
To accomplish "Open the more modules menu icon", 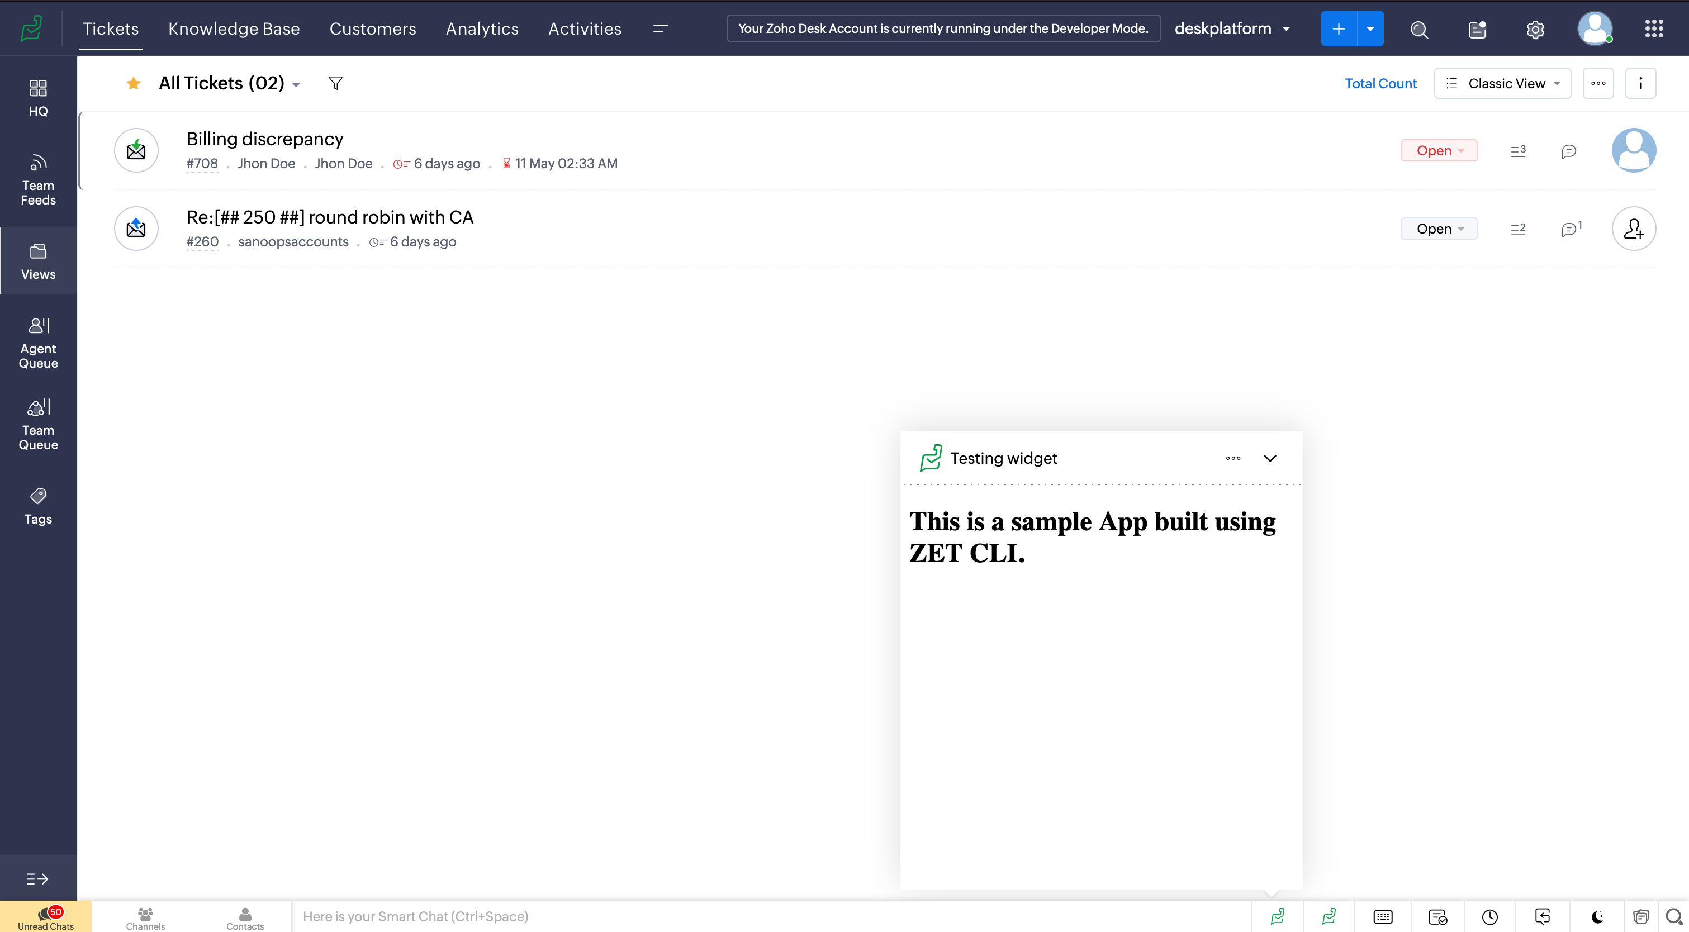I will click(661, 28).
